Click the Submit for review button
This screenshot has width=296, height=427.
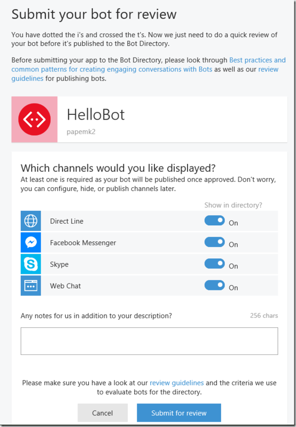pos(179,413)
